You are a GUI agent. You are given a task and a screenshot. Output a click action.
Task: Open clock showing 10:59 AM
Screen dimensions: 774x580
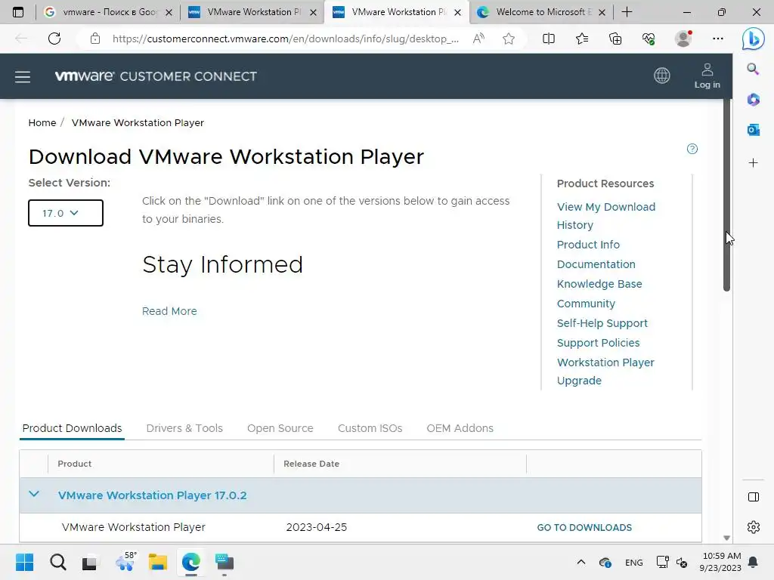(720, 562)
